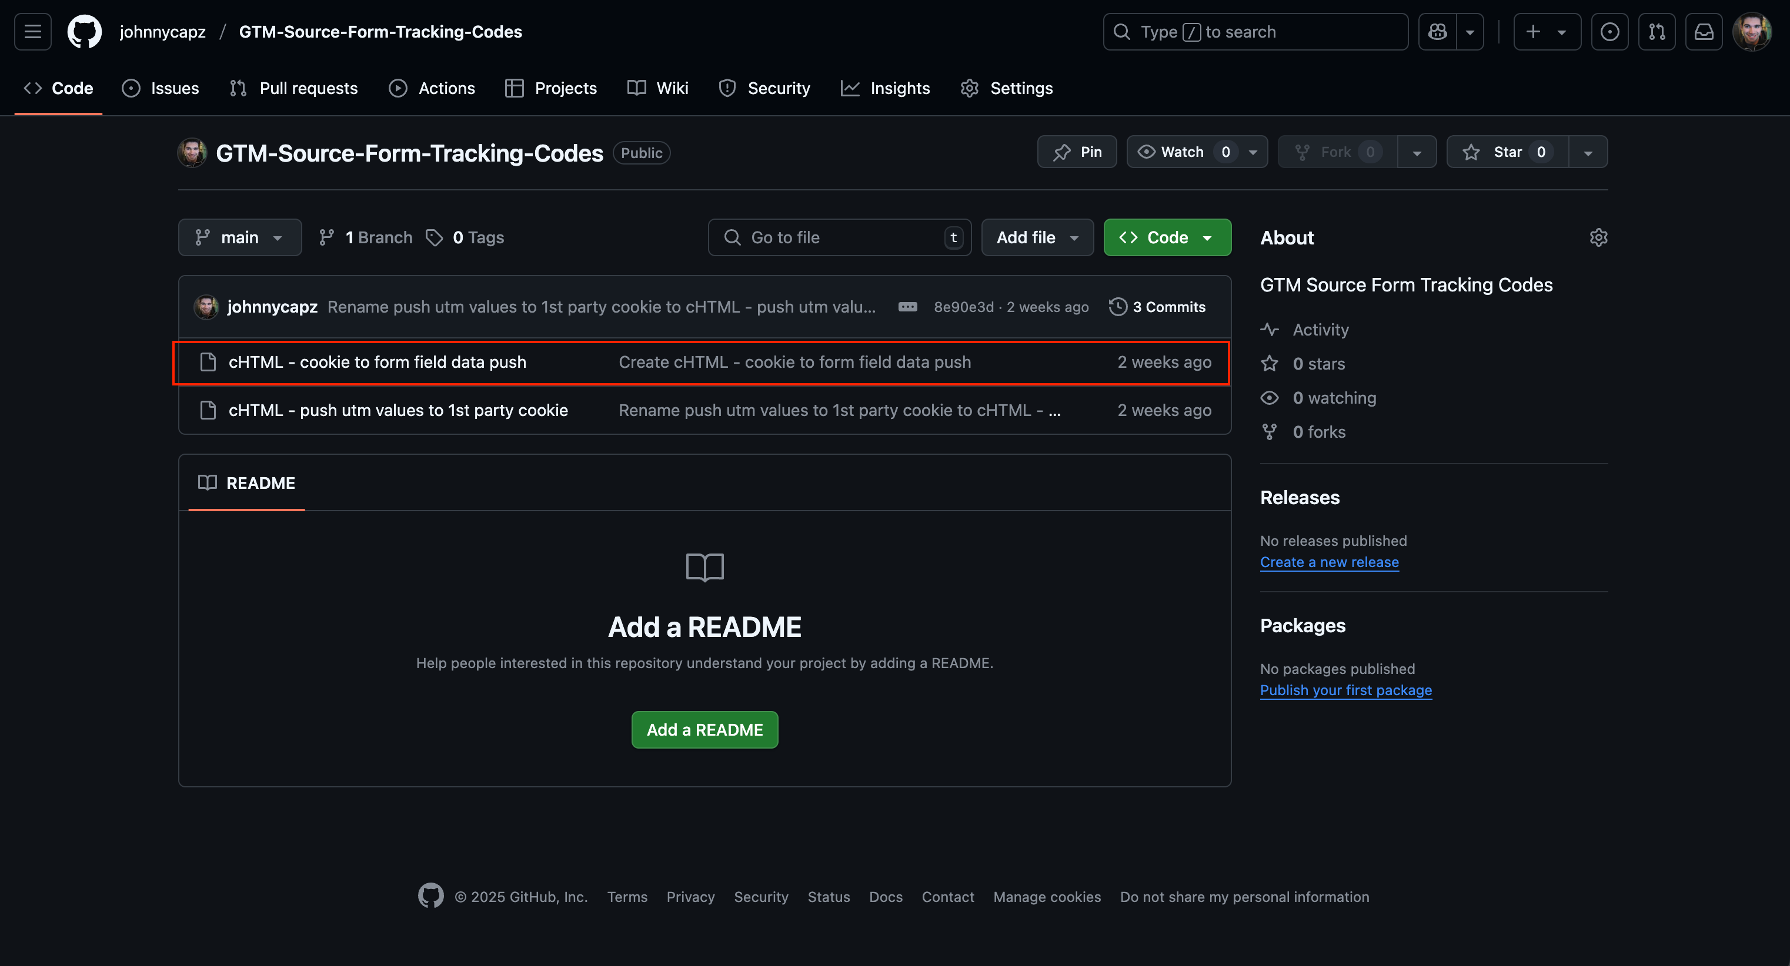Open the hamburger navigation menu
The image size is (1790, 966).
pyautogui.click(x=33, y=32)
